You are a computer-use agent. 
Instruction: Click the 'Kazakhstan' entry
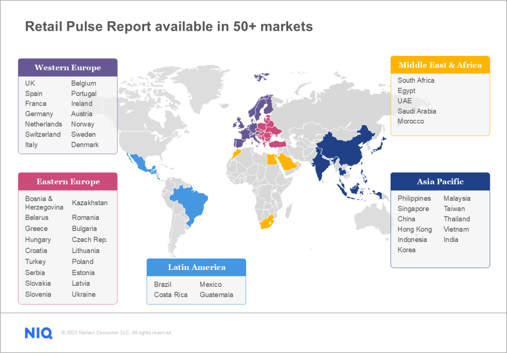tap(90, 203)
